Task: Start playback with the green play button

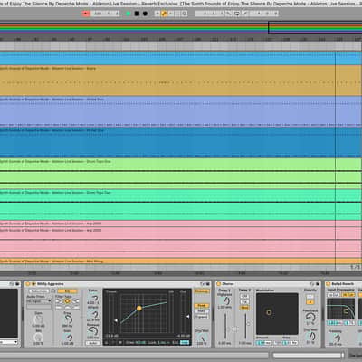Action: pos(129,14)
